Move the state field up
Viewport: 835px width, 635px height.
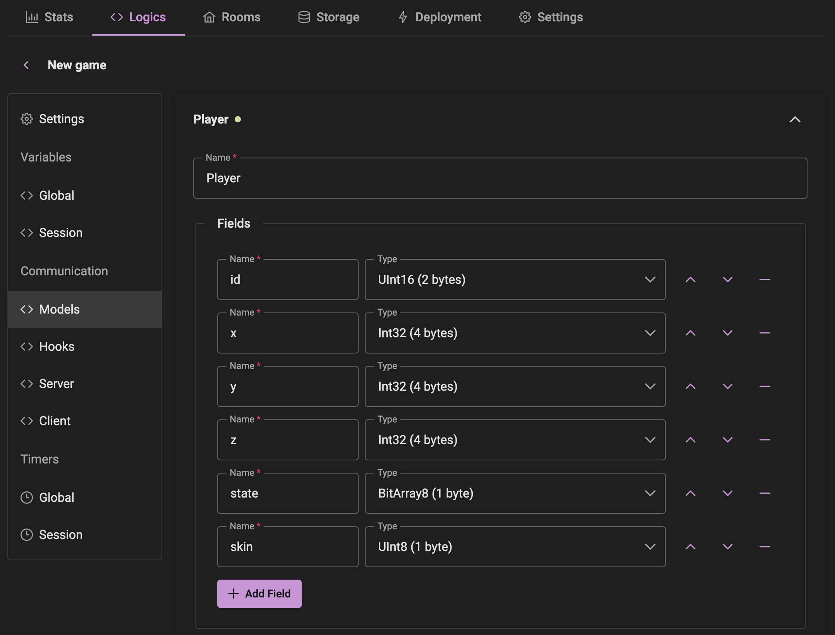tap(691, 493)
